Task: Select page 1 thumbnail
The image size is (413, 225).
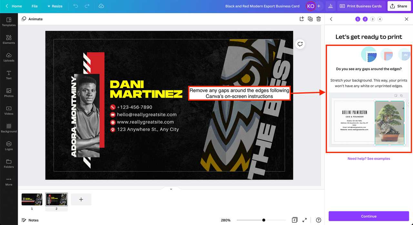Action: click(x=32, y=199)
